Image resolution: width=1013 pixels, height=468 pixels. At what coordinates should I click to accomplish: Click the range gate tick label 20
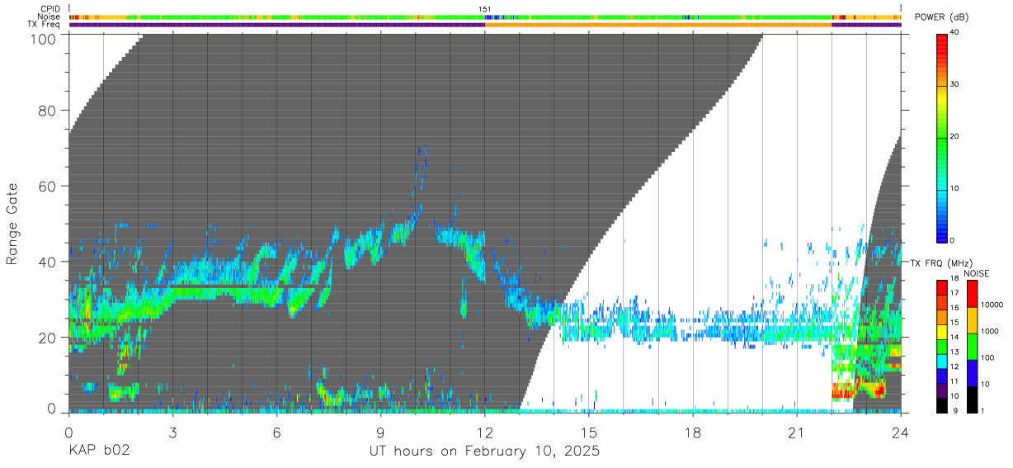click(49, 337)
